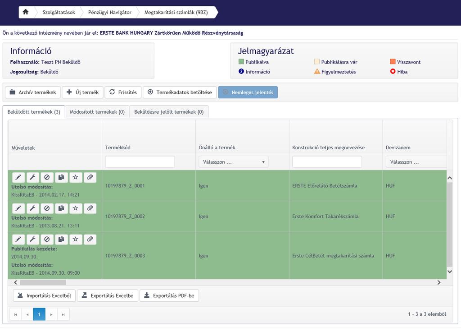The width and height of the screenshot is (461, 332).
Task: Copy the 10197879_Z_0002 product
Action: point(61,208)
